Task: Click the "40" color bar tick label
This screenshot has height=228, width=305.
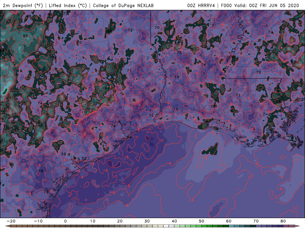Action: tap(174, 221)
